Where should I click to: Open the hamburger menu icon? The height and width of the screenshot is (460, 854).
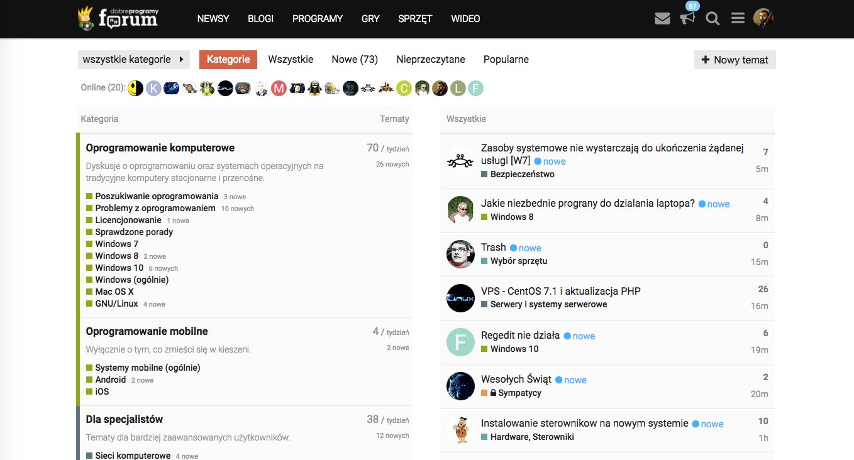[738, 19]
